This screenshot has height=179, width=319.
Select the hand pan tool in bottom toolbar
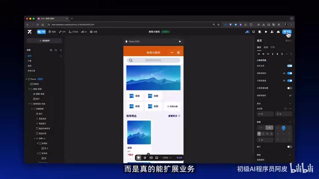coord(145,158)
